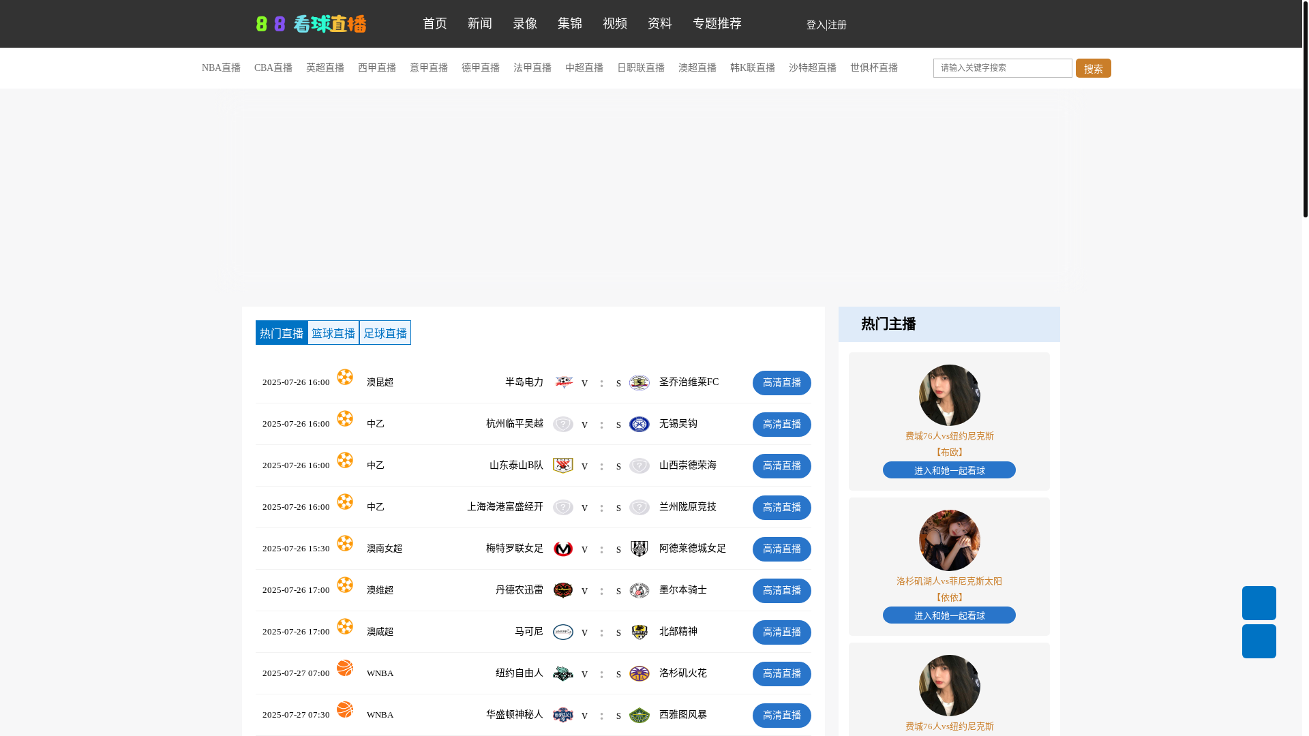Click 山西崇德荣海 placeholder team badge
1309x736 pixels.
pos(640,465)
